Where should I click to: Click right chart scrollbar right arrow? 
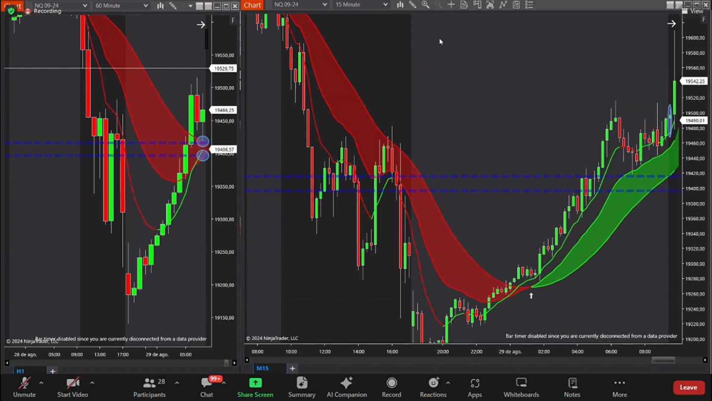click(705, 360)
